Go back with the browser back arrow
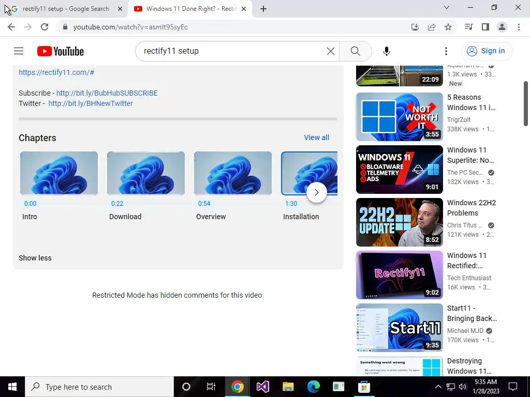This screenshot has height=397, width=530. point(11,27)
